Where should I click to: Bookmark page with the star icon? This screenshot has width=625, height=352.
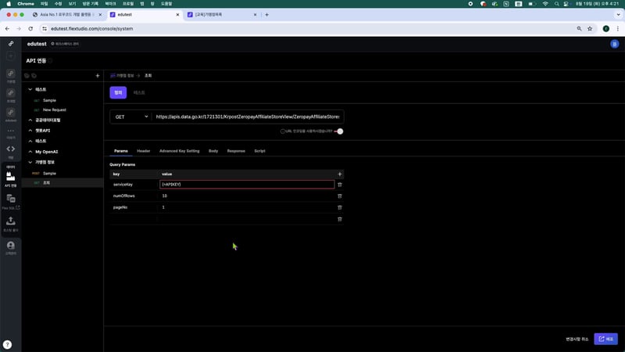[590, 28]
